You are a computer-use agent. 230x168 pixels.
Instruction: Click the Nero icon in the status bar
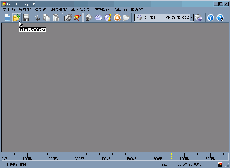click(x=220, y=164)
